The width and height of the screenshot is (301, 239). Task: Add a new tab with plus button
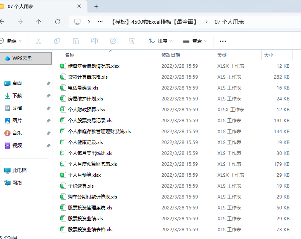96,7
